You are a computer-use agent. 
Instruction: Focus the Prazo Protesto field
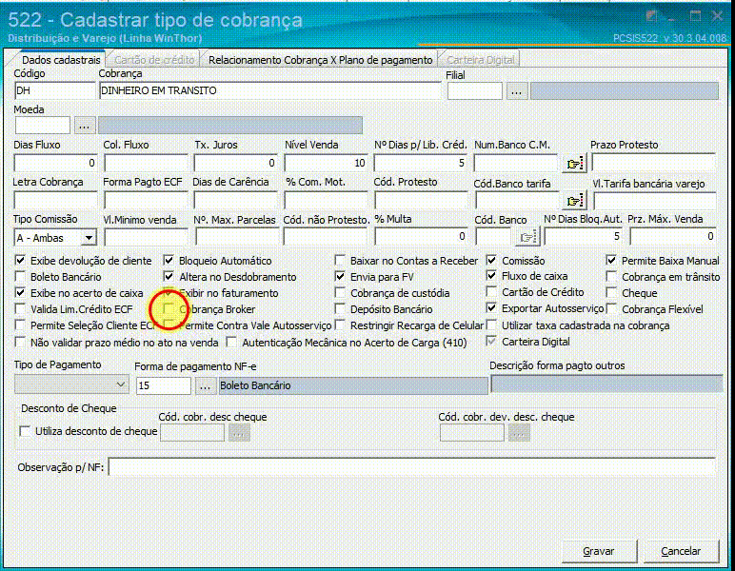(653, 163)
